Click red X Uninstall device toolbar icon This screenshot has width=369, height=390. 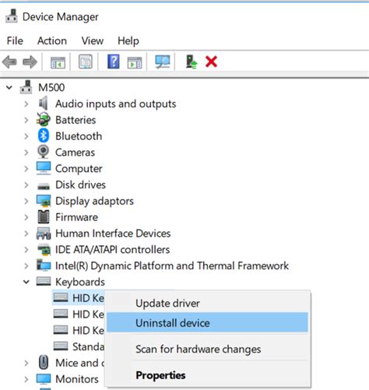click(211, 61)
